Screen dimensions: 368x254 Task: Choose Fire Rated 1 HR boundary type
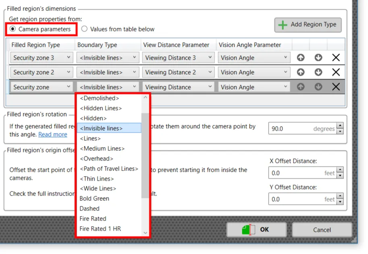point(100,229)
